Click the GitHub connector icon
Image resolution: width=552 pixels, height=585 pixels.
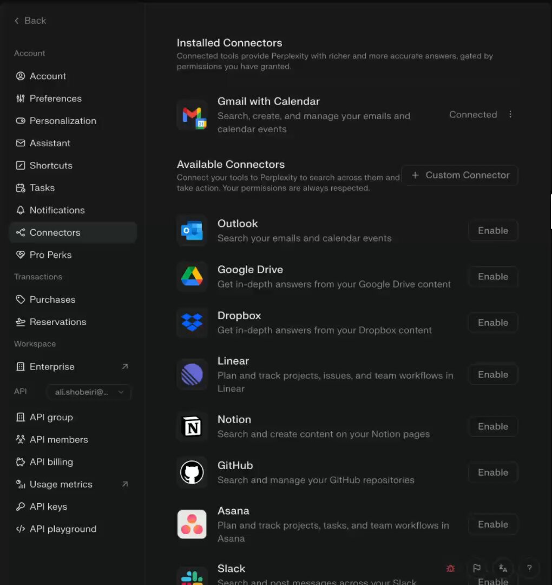pos(192,472)
